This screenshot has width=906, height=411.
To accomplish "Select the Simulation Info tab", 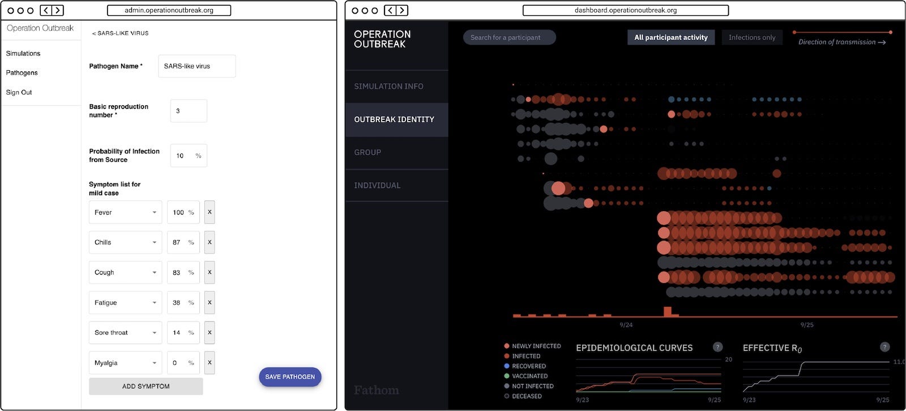I will point(396,87).
